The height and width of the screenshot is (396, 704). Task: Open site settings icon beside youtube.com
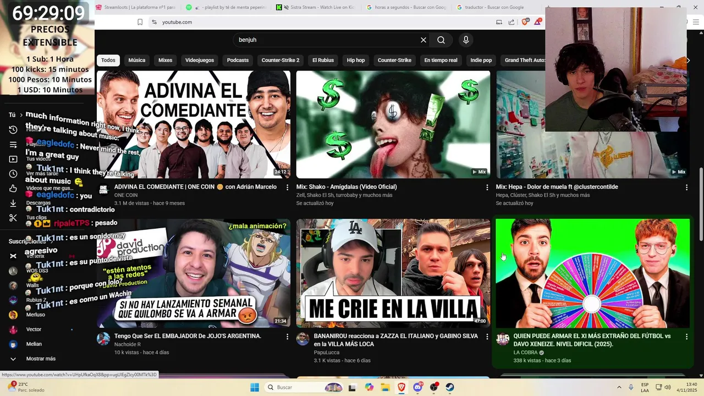pos(154,22)
